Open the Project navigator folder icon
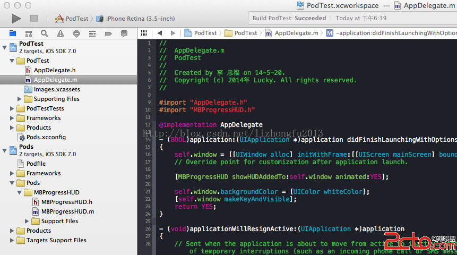 click(x=13, y=33)
